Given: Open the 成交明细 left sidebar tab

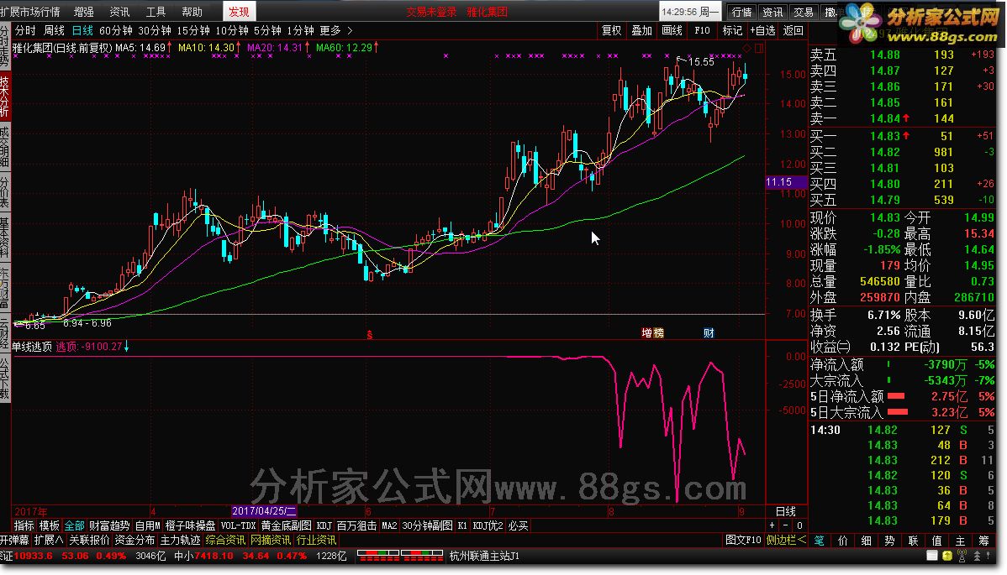Looking at the screenshot, I should 5,146.
